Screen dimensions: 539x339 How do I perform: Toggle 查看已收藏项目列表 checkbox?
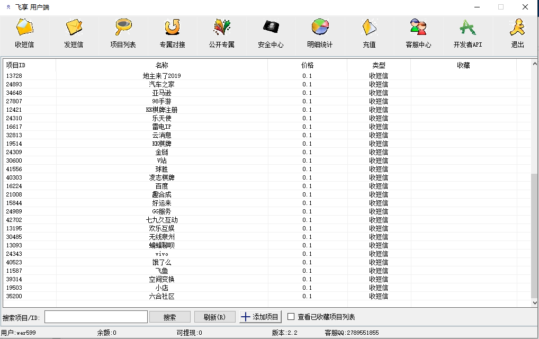coord(291,317)
